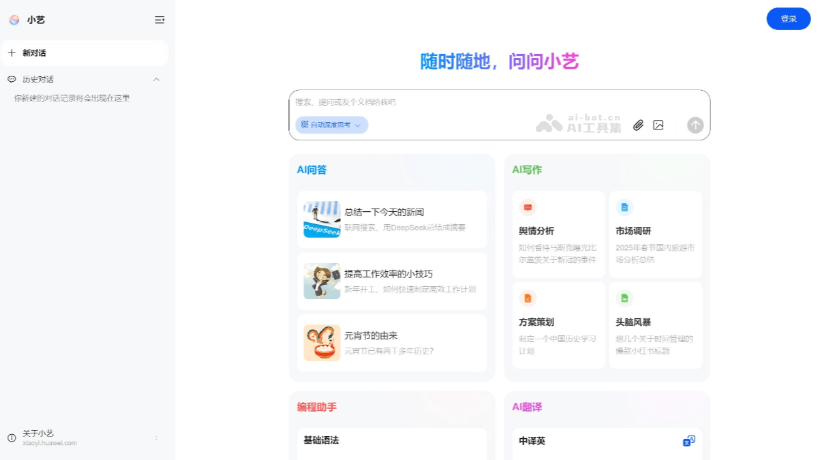Click the 头脑风暴 green icon

624,298
